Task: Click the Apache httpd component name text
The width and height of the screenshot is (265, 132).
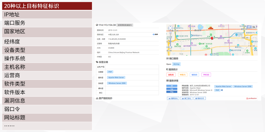Action: (195, 88)
